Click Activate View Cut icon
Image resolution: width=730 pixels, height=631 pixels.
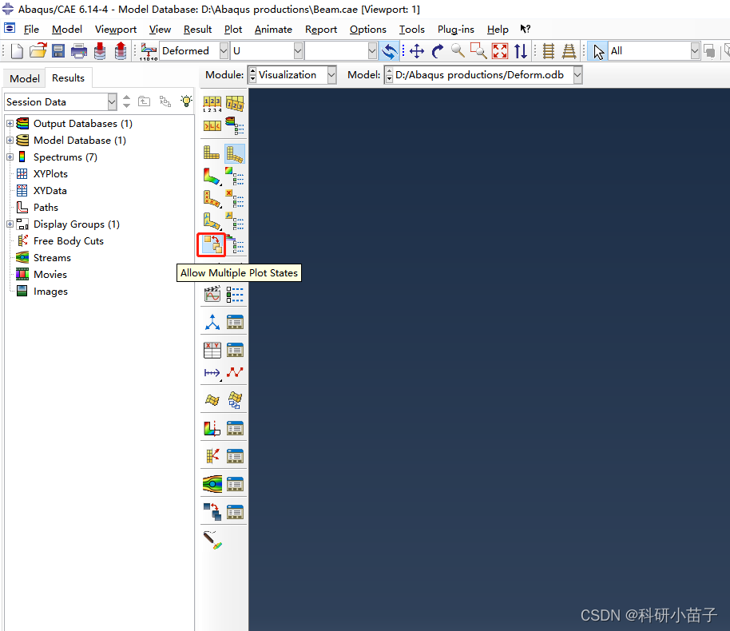(212, 428)
